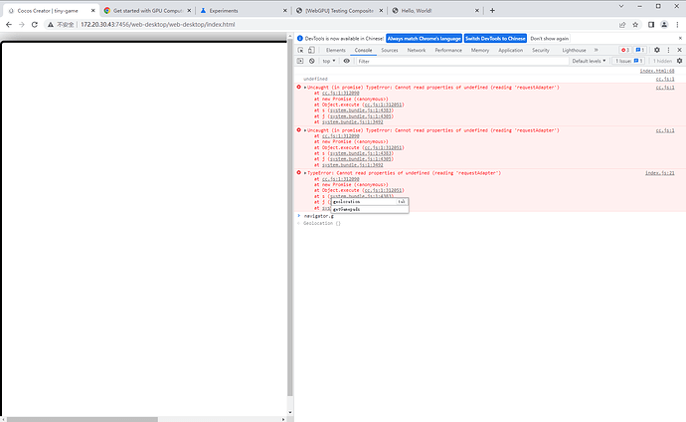686x422 pixels.
Task: Click the 1 hidden messages label
Action: pyautogui.click(x=662, y=61)
